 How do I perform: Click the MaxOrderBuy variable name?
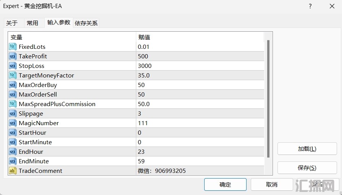38,85
